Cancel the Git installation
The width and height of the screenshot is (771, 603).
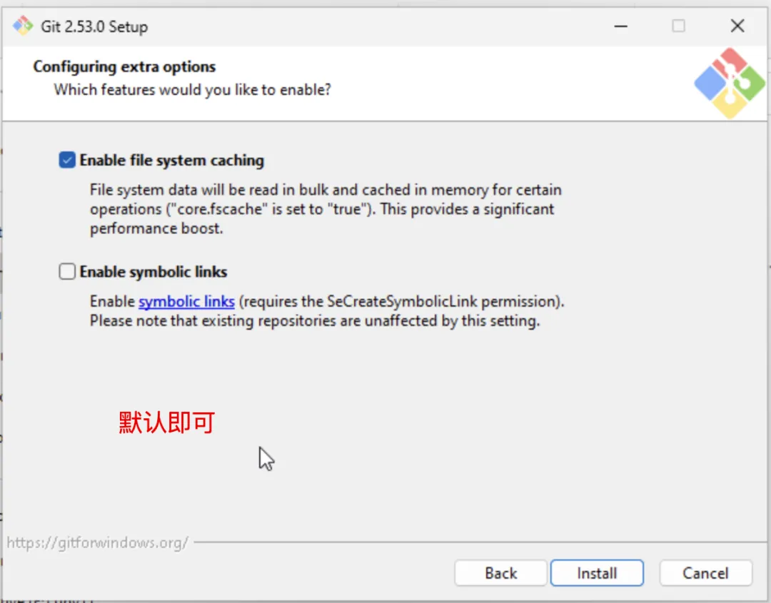[705, 573]
